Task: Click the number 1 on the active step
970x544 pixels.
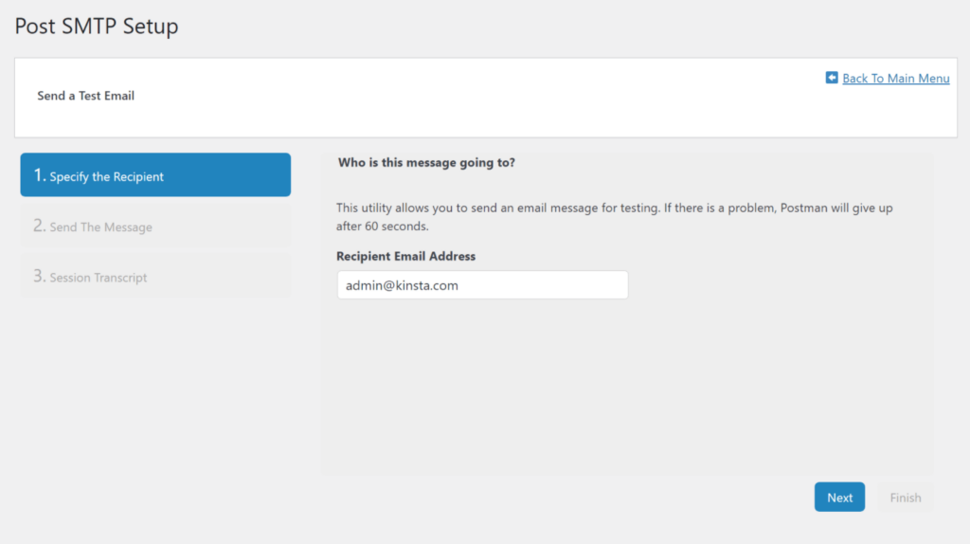Action: coord(39,175)
